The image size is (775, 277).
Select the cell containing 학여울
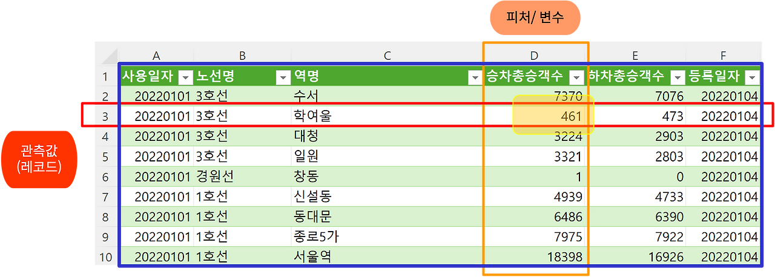387,116
